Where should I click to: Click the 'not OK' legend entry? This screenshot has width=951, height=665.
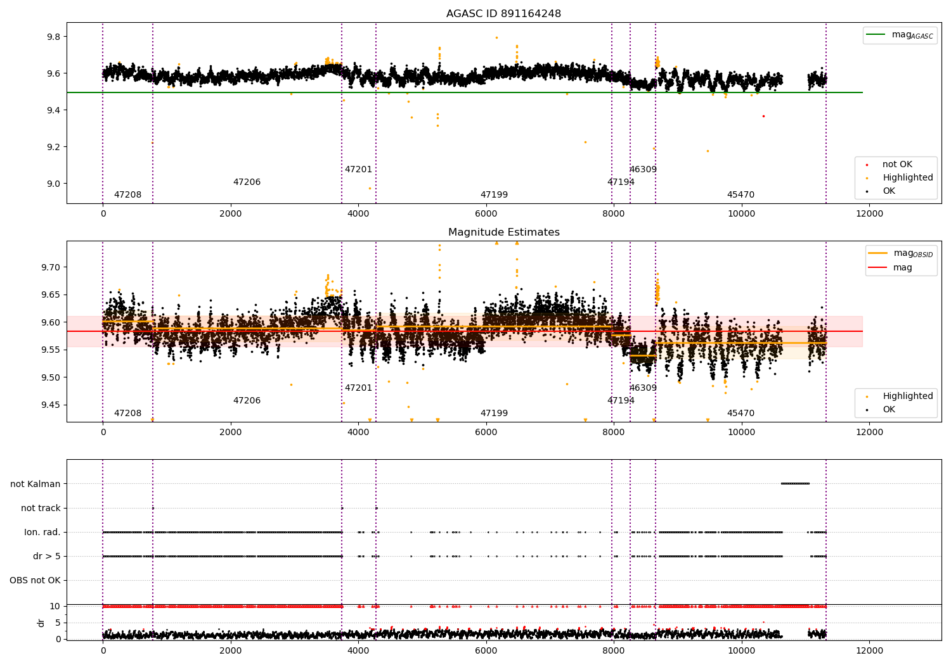897,165
